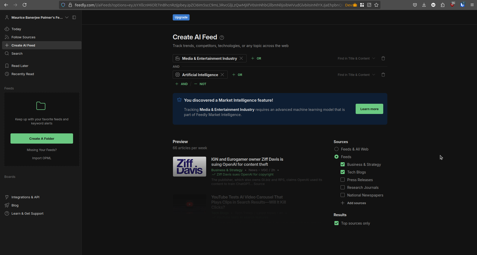Open the Create AI Feed help icon
477x255 pixels.
(x=222, y=38)
